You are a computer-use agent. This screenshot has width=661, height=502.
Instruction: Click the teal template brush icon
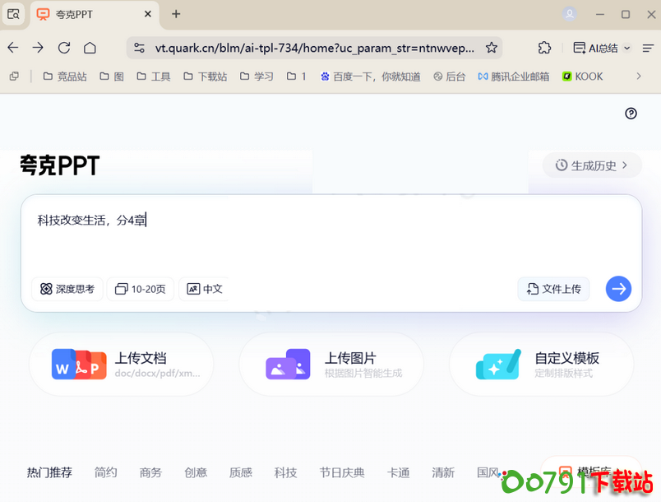point(498,364)
